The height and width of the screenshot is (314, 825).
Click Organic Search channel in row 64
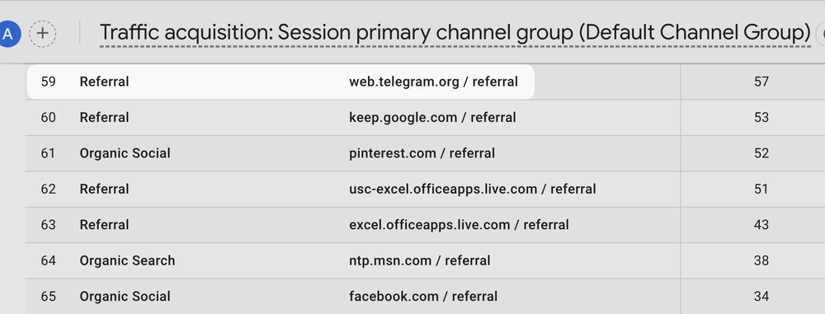coord(127,260)
